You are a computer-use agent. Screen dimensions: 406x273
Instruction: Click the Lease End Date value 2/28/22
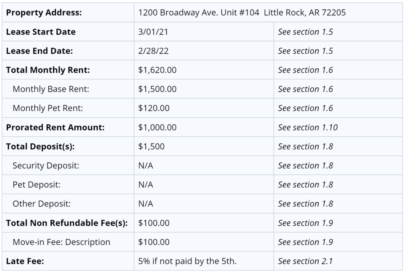tap(153, 51)
